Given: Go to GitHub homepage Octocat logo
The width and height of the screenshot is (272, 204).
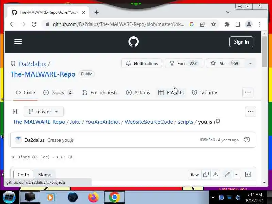Looking at the screenshot, I should [x=133, y=41].
